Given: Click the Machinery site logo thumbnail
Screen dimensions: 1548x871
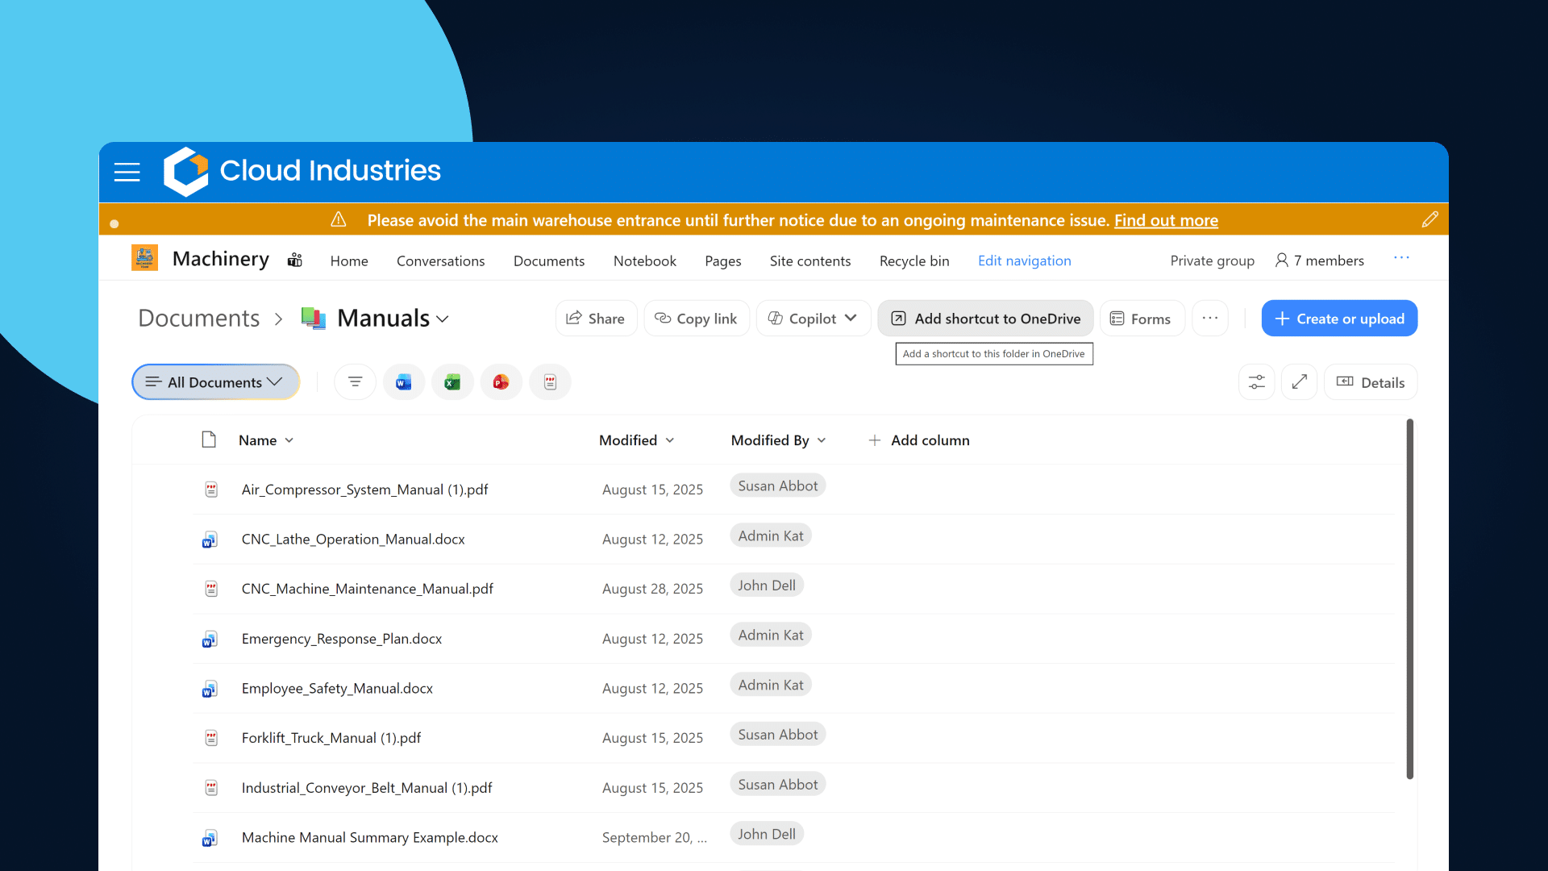Looking at the screenshot, I should [144, 258].
